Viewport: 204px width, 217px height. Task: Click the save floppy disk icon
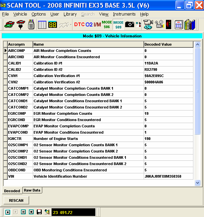point(39,212)
